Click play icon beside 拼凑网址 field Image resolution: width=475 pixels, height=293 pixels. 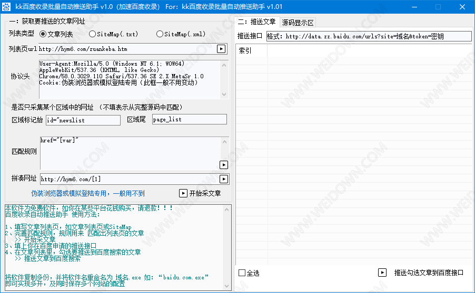[x=224, y=179]
